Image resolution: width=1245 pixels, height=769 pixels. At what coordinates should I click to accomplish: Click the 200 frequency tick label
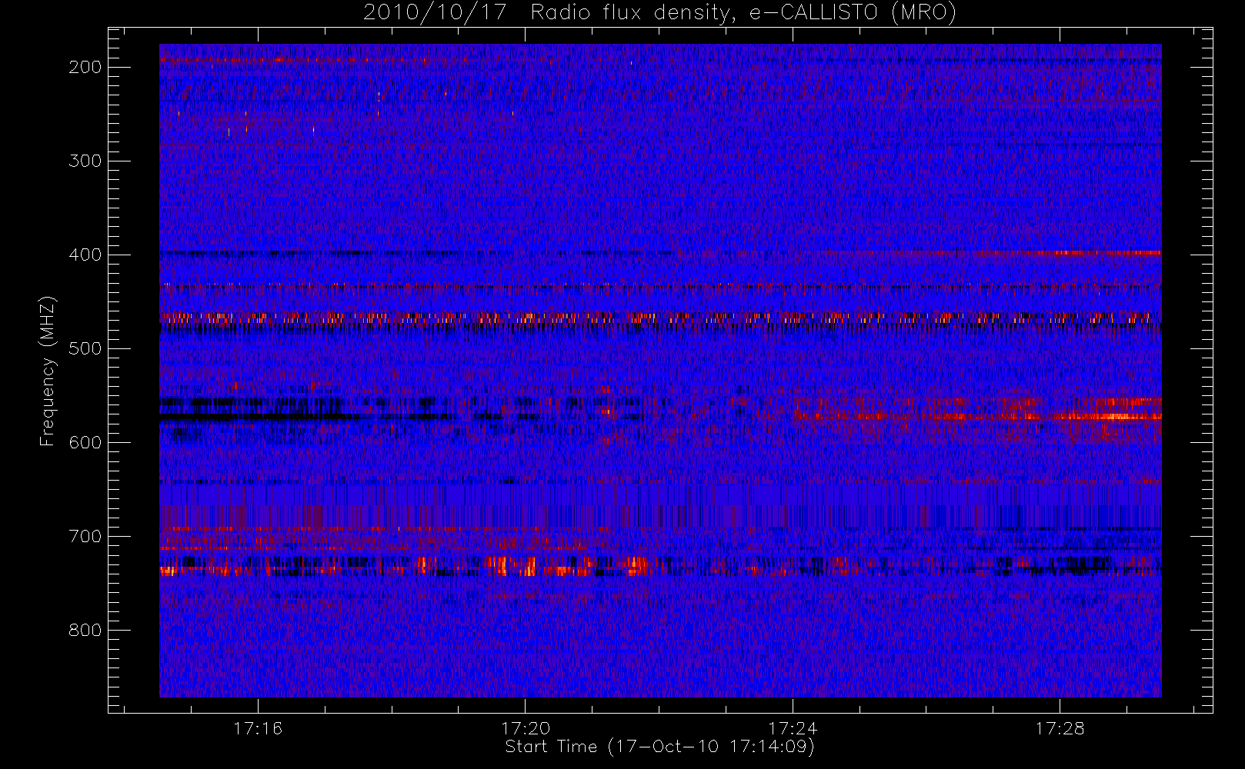click(85, 67)
